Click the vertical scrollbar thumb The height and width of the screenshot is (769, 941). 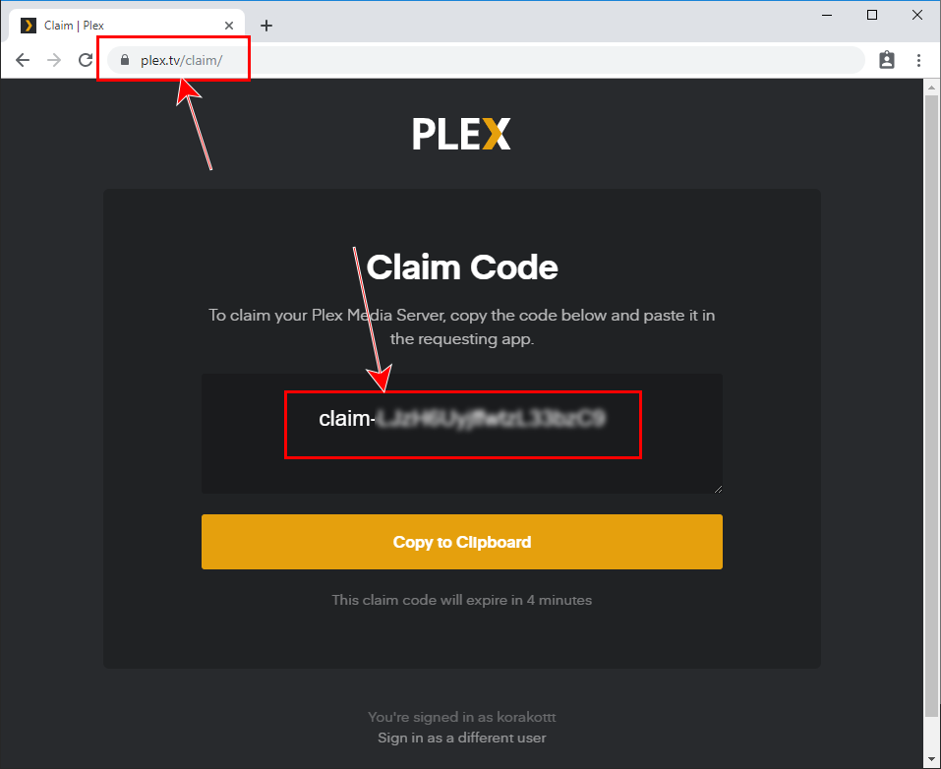pyautogui.click(x=932, y=393)
